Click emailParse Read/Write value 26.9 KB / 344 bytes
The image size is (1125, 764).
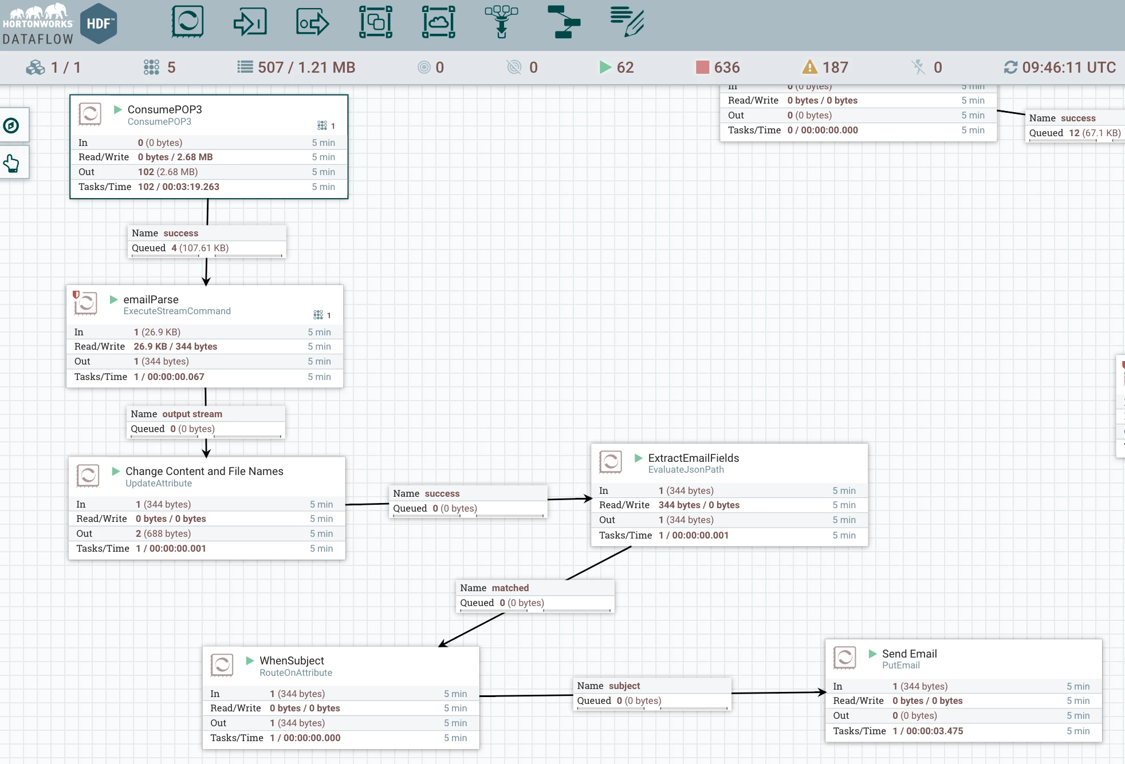[x=175, y=346]
